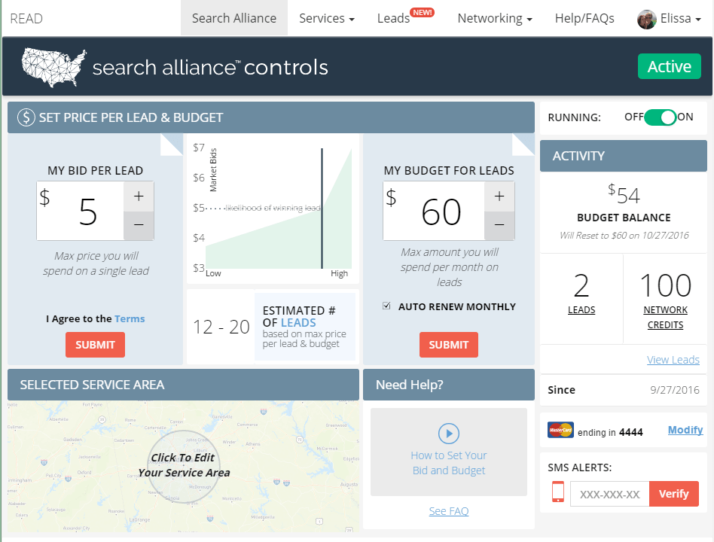
Task: Click the smartphone icon beside SMS field
Action: tap(557, 493)
